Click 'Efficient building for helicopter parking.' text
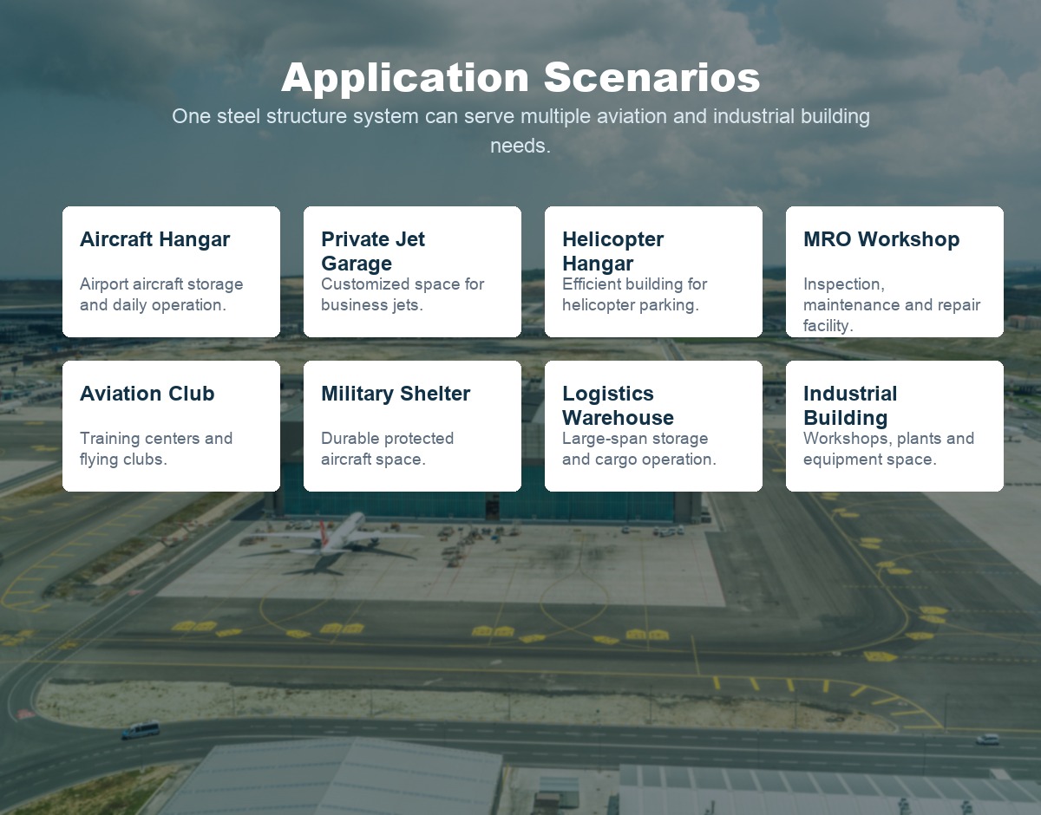The height and width of the screenshot is (815, 1041). 635,295
